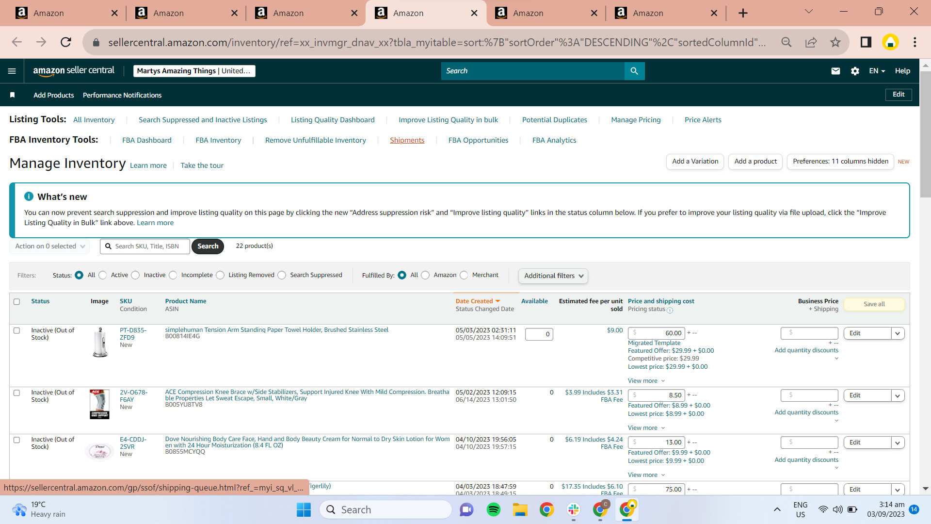Viewport: 931px width, 524px height.
Task: Select the Active status radio button
Action: [x=103, y=275]
